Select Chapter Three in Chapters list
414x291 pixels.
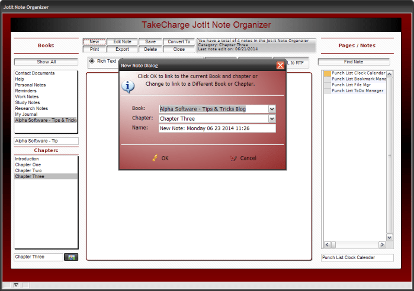pos(46,177)
